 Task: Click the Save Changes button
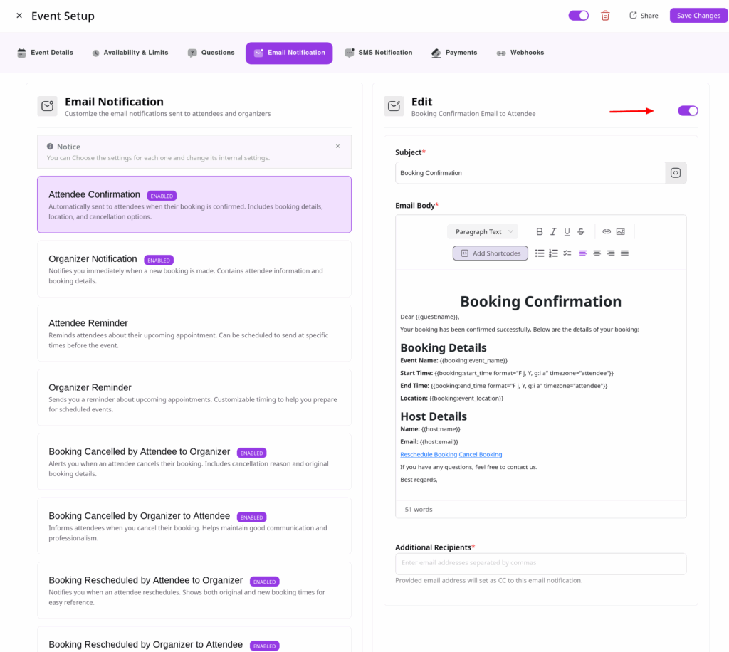[698, 16]
